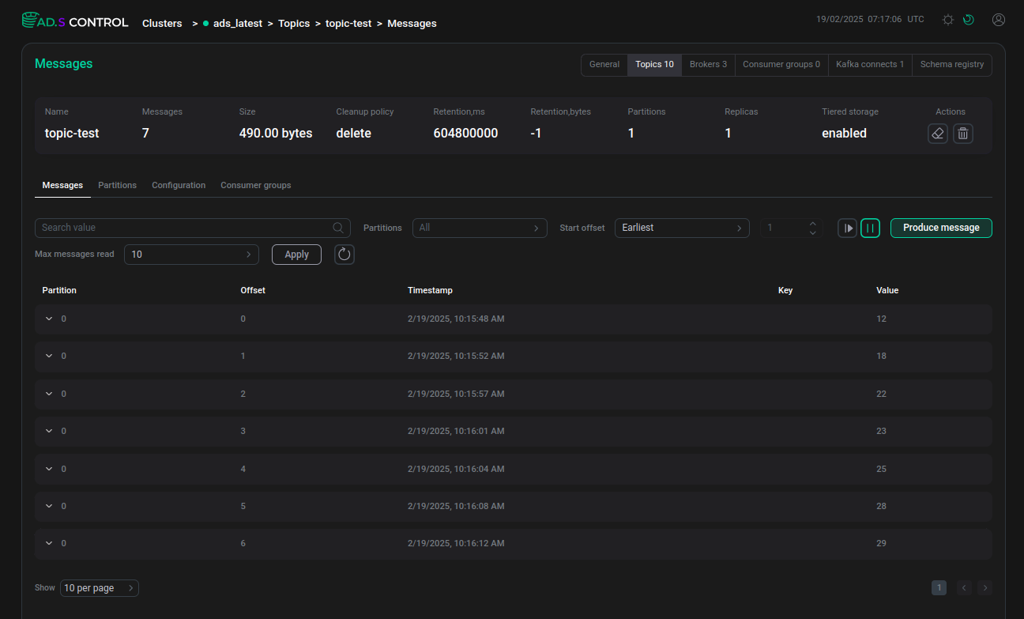Click the offset value decrement arrow
The height and width of the screenshot is (619, 1024).
[x=813, y=232]
